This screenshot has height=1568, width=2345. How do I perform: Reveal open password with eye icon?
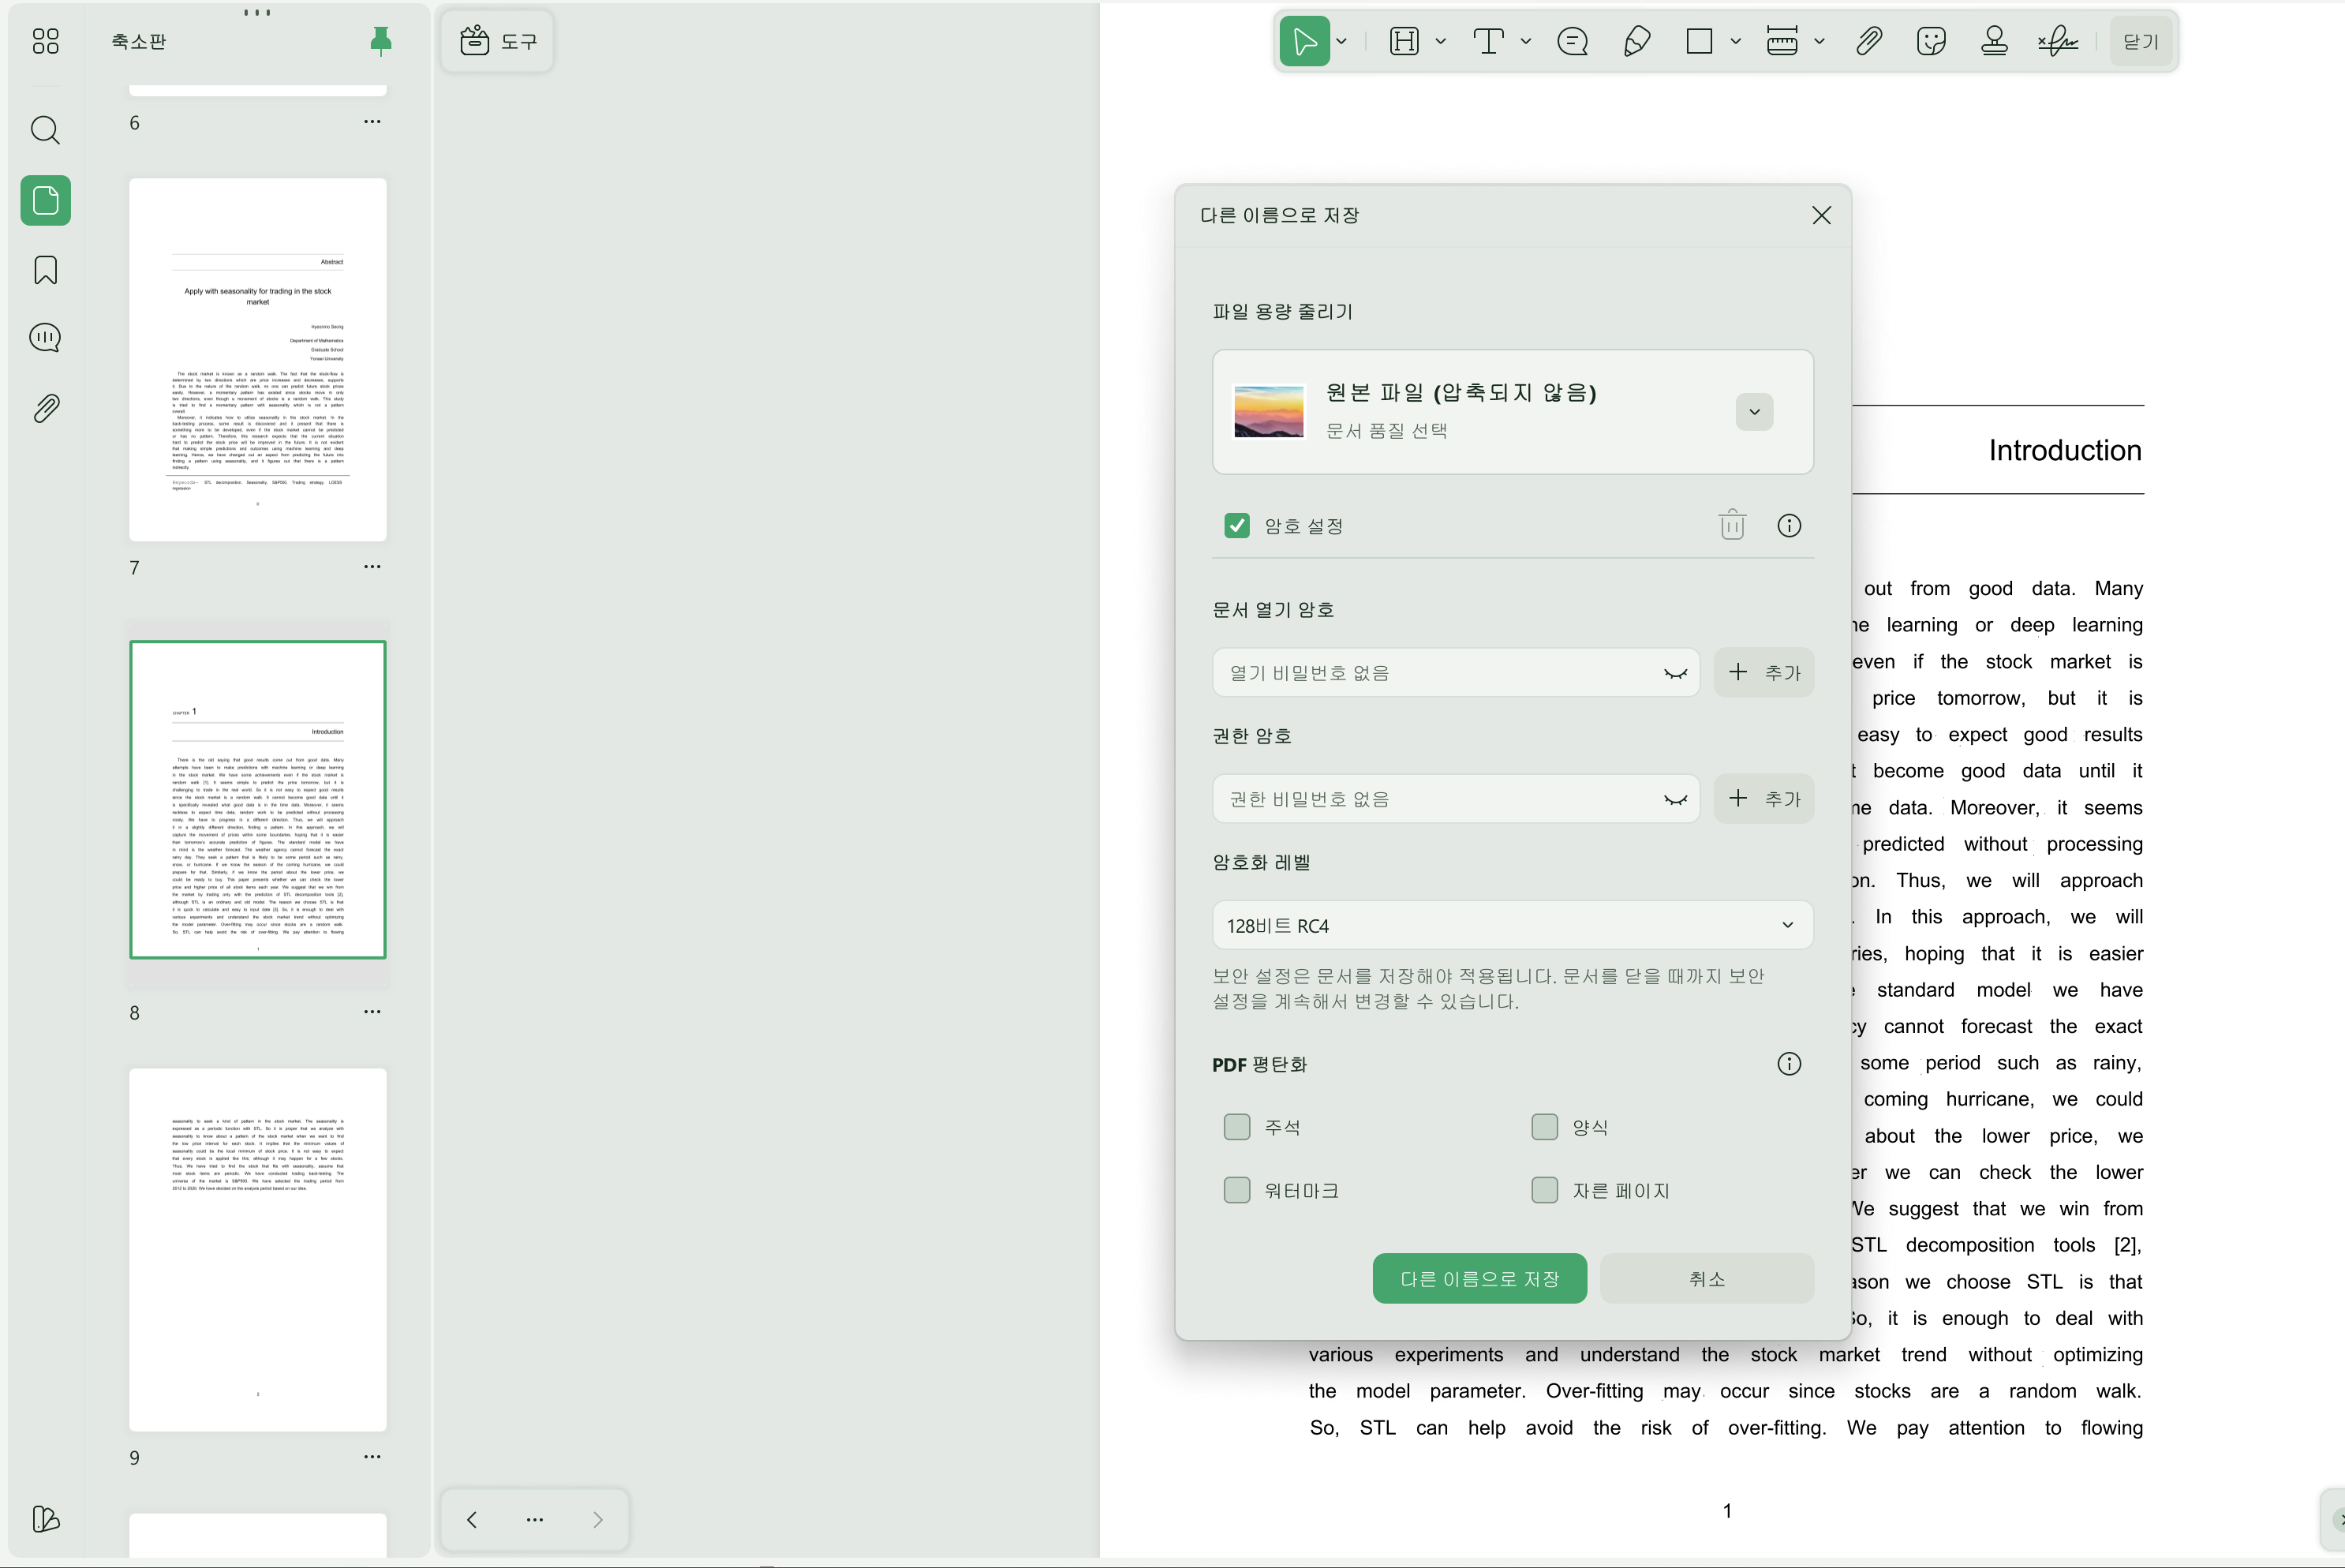[1675, 673]
